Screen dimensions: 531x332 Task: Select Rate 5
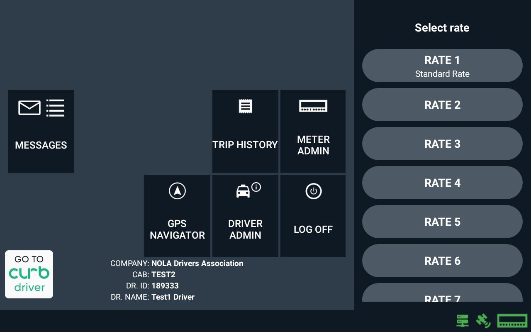pyautogui.click(x=442, y=222)
